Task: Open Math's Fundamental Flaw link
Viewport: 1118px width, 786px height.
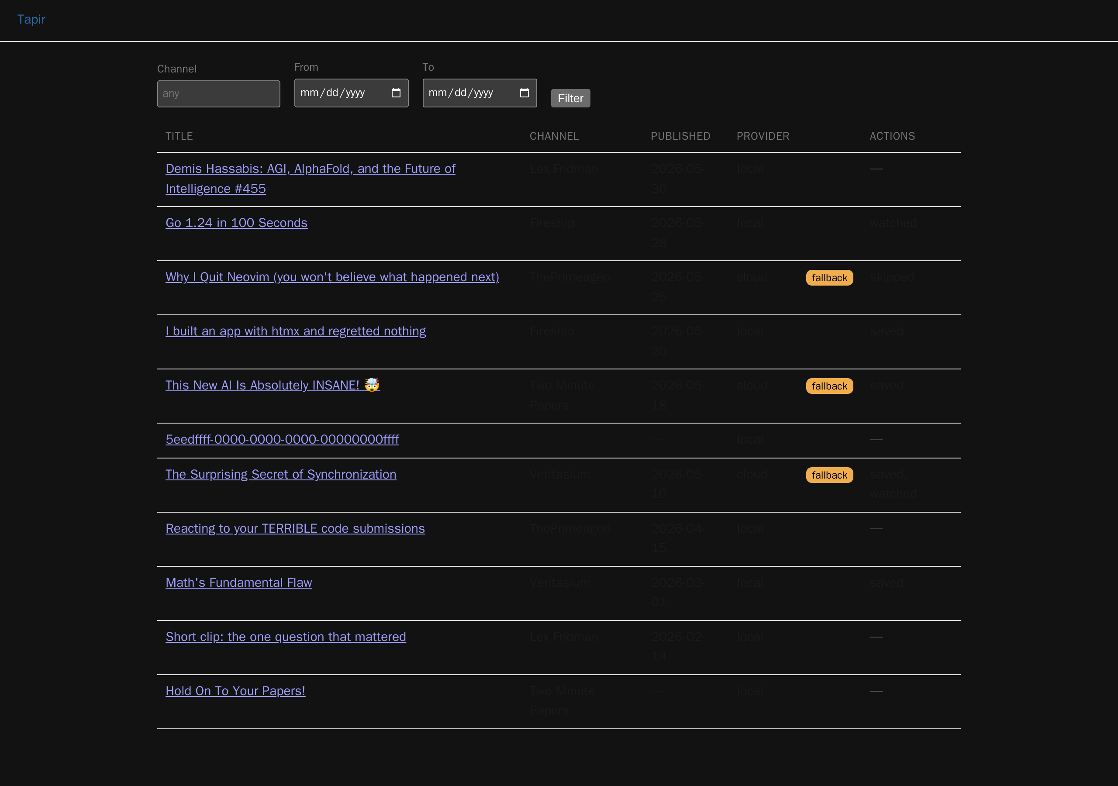Action: click(238, 583)
